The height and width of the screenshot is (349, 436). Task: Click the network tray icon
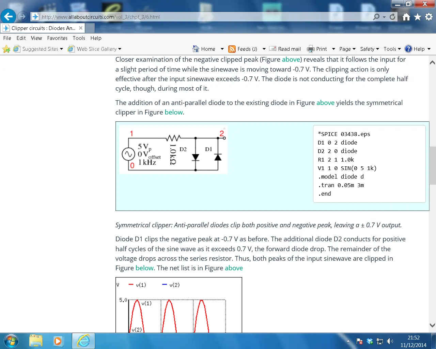point(380,341)
